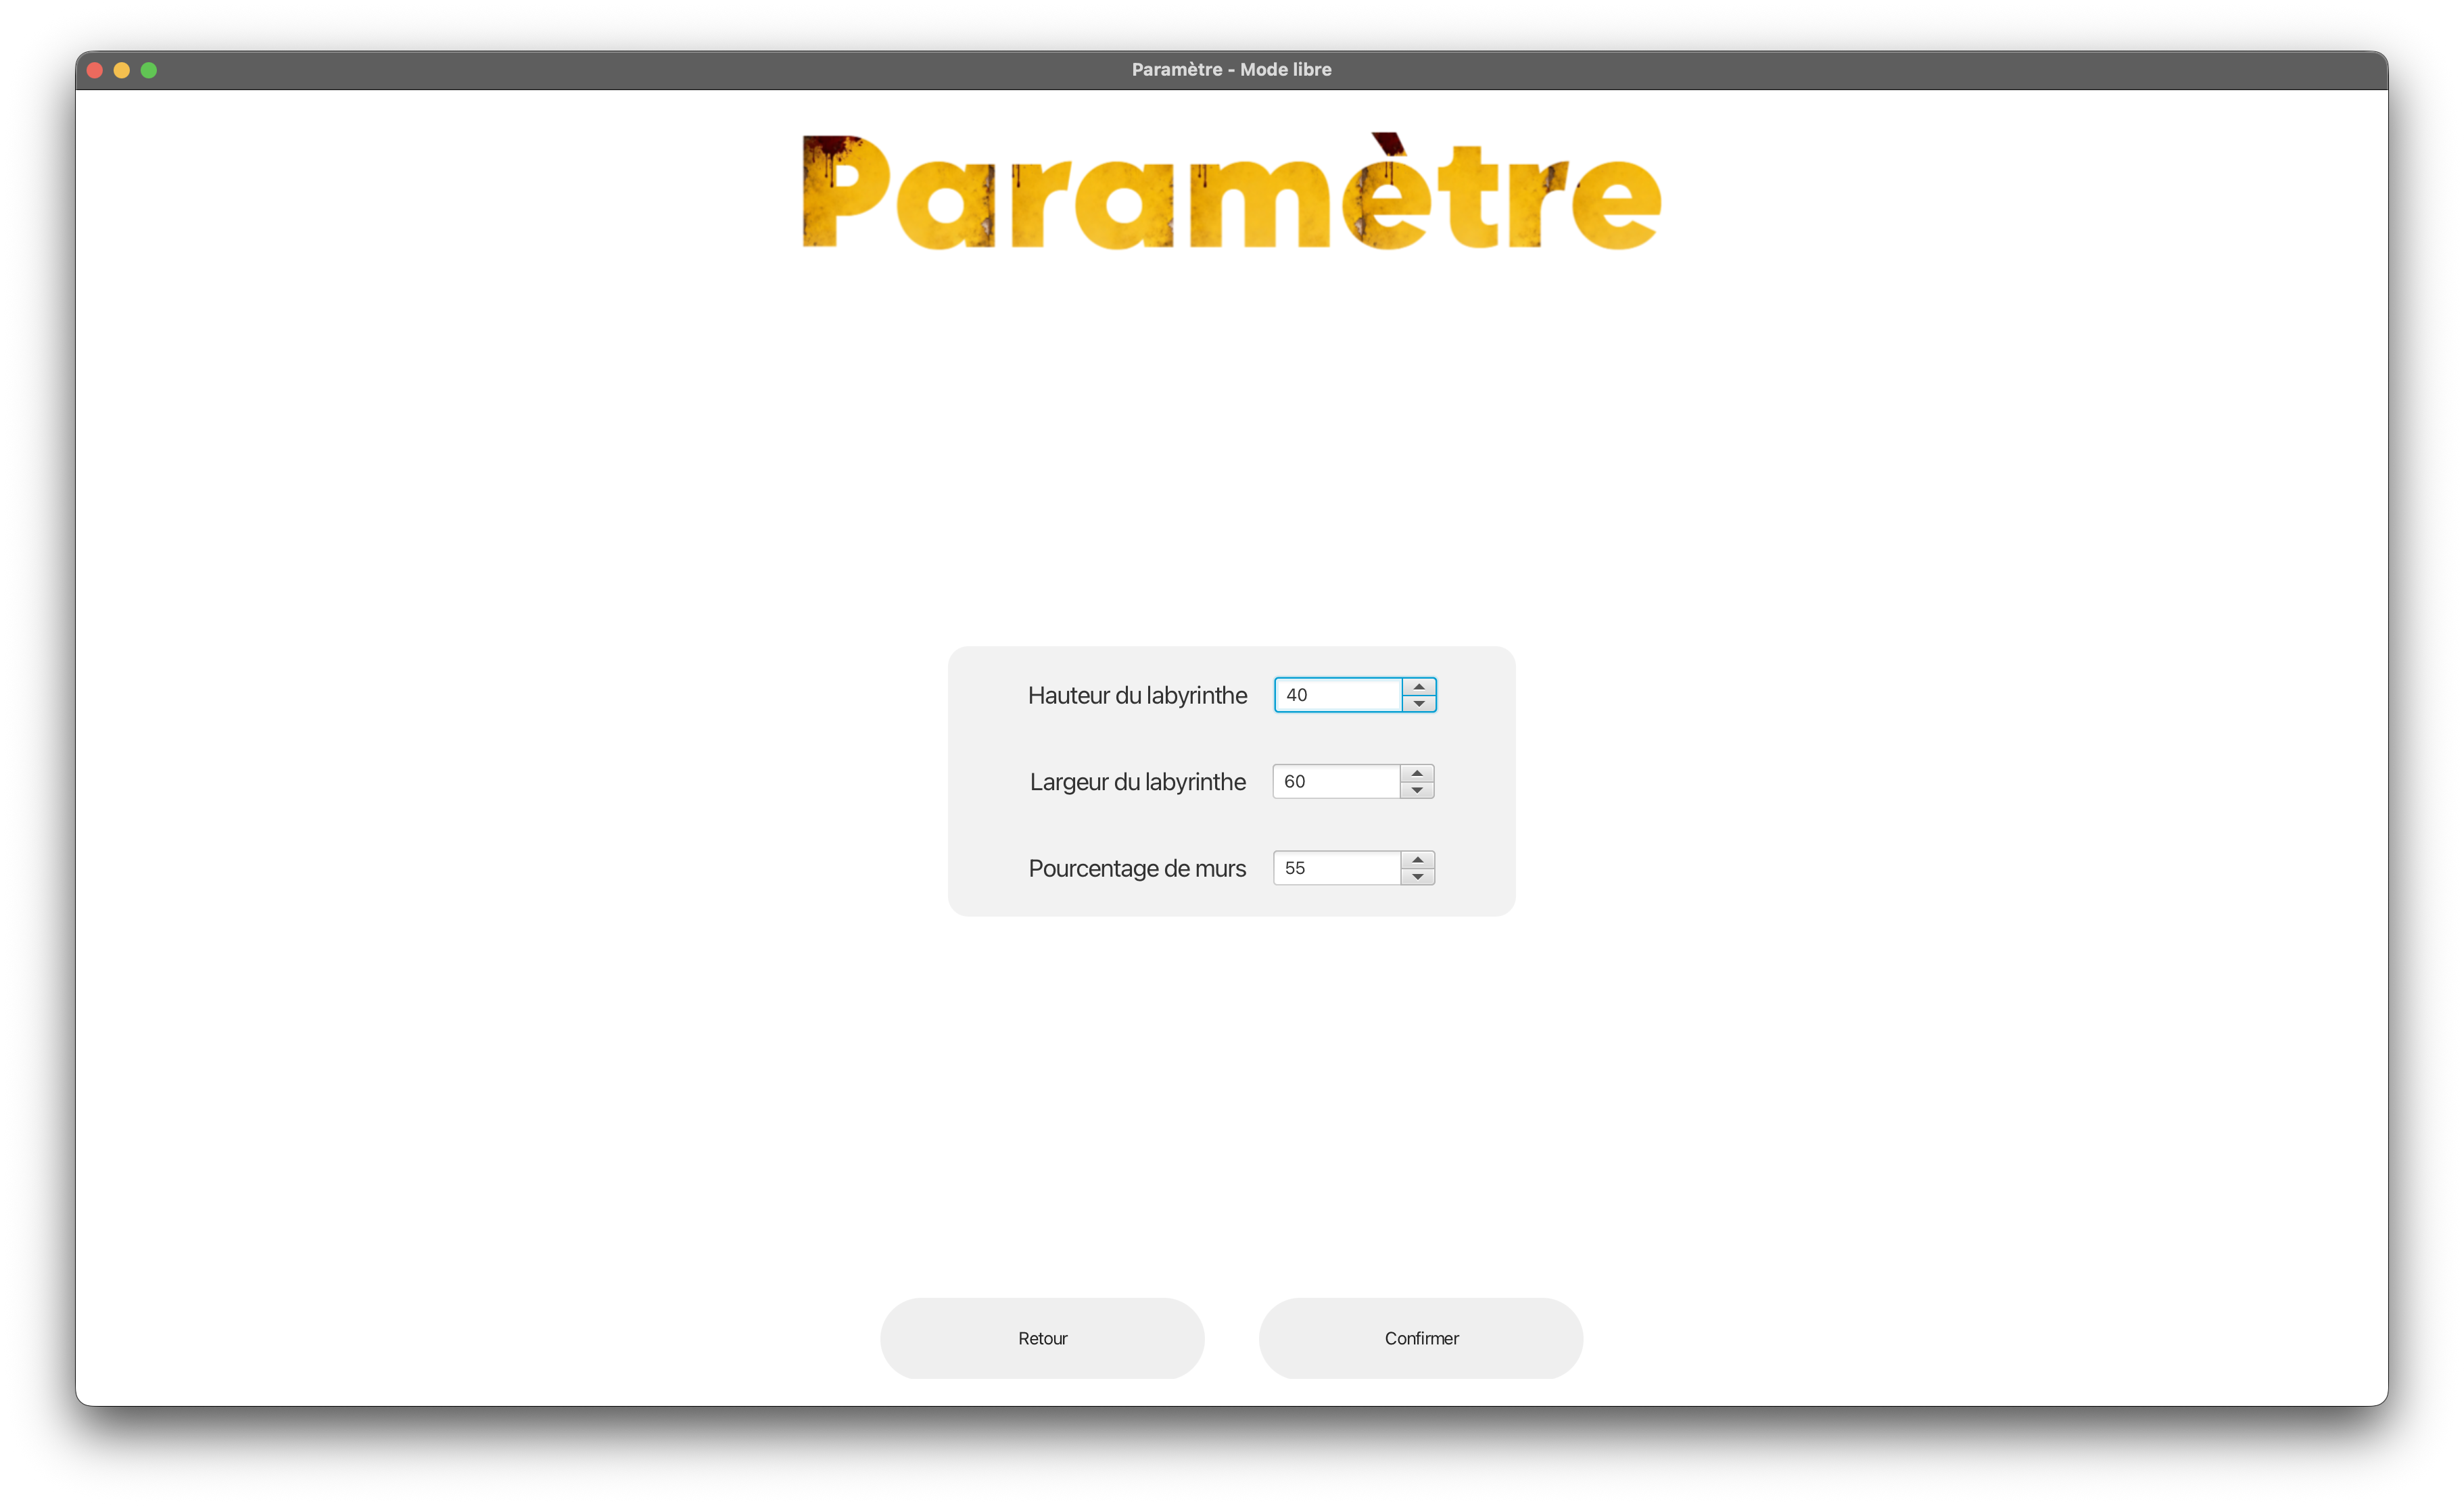
Task: Click the Largeur du labyrinthe label
Action: point(1137,781)
